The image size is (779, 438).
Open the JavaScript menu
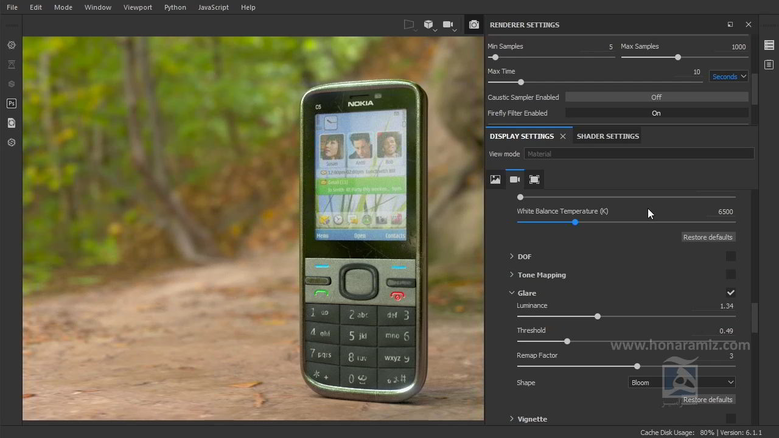coord(214,7)
